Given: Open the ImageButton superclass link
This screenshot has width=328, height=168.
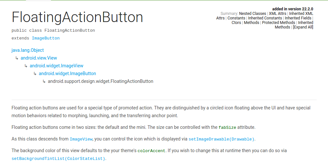Looking at the screenshot, I should tap(46, 38).
